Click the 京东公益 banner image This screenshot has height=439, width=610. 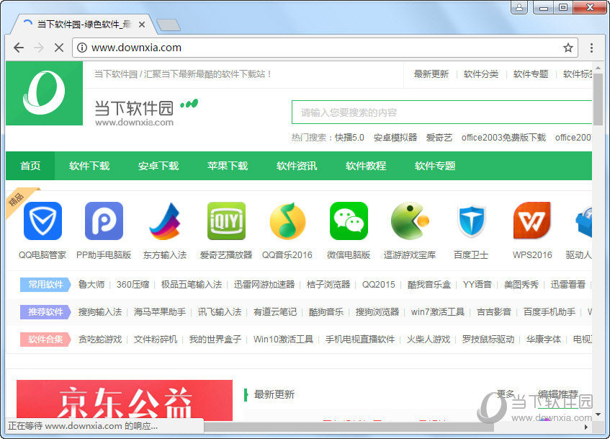tap(125, 400)
